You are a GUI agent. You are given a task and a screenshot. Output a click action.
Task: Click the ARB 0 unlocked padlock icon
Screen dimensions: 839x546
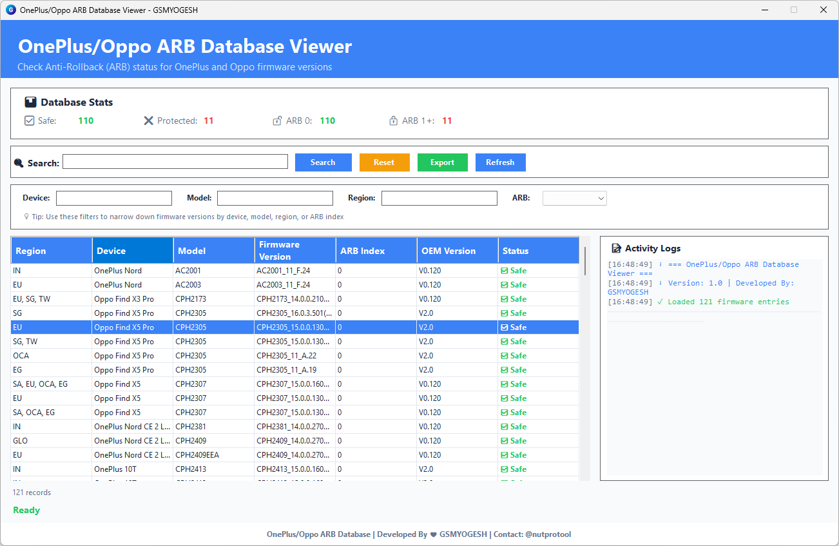(277, 121)
